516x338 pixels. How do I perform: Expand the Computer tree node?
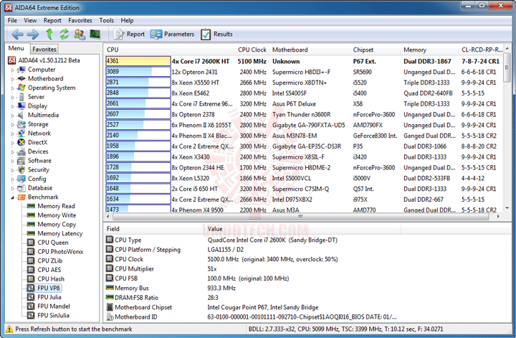click(11, 70)
